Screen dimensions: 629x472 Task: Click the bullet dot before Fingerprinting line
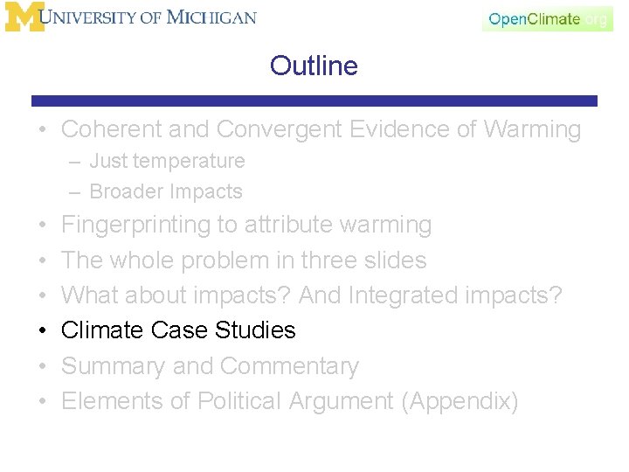tap(43, 226)
